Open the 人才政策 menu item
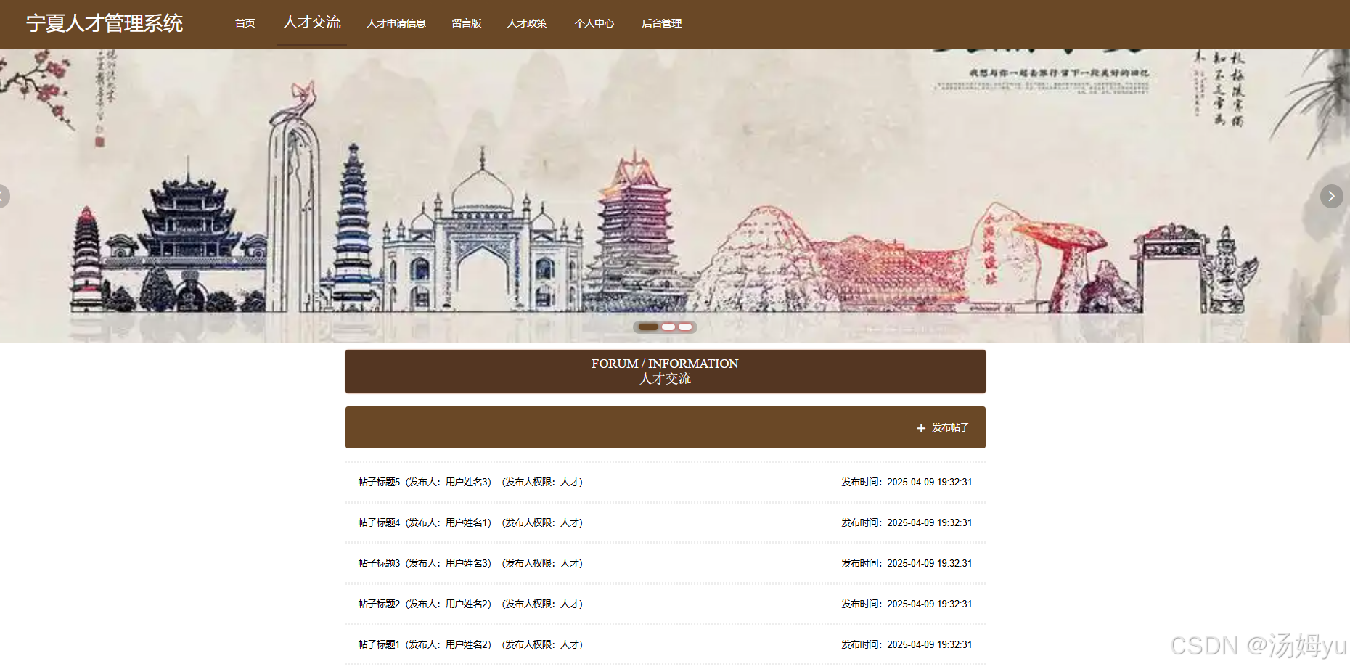 pos(527,23)
